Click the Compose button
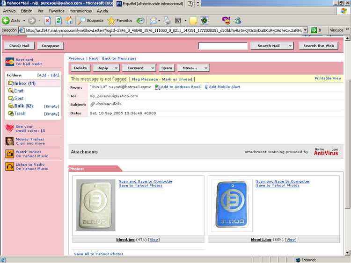351x263 pixels. 51,46
